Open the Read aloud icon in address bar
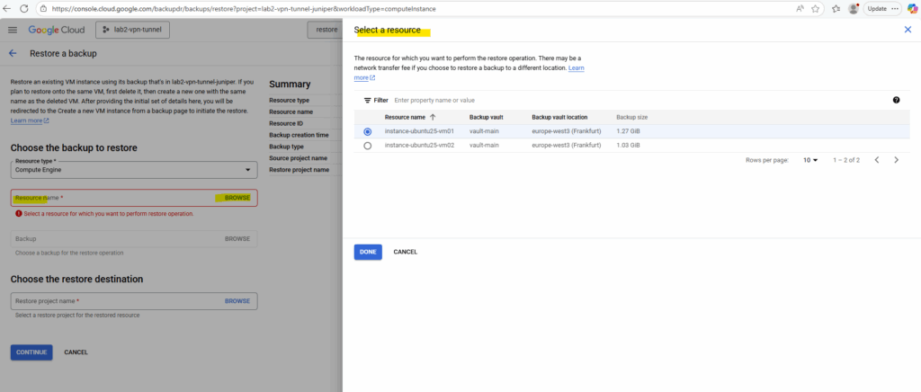The height and width of the screenshot is (392, 921). click(x=800, y=9)
